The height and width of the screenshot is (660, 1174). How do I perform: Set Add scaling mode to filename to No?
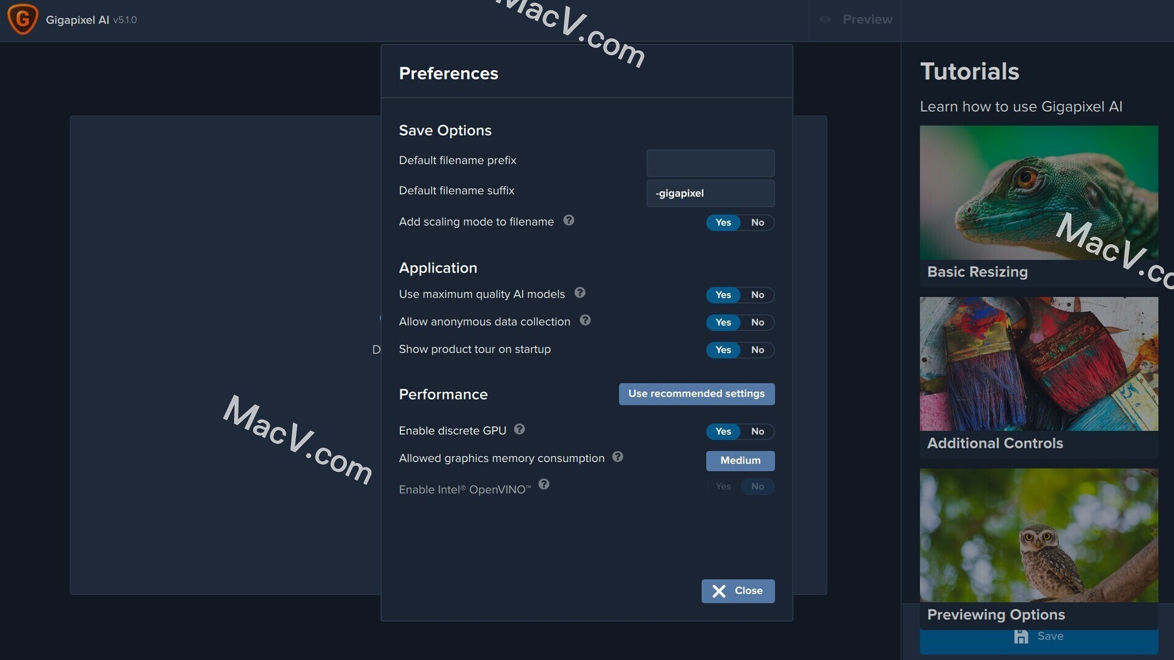(757, 222)
